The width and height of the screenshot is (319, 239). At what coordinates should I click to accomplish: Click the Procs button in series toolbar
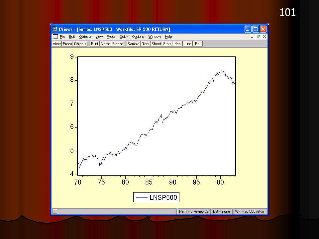pyautogui.click(x=67, y=44)
